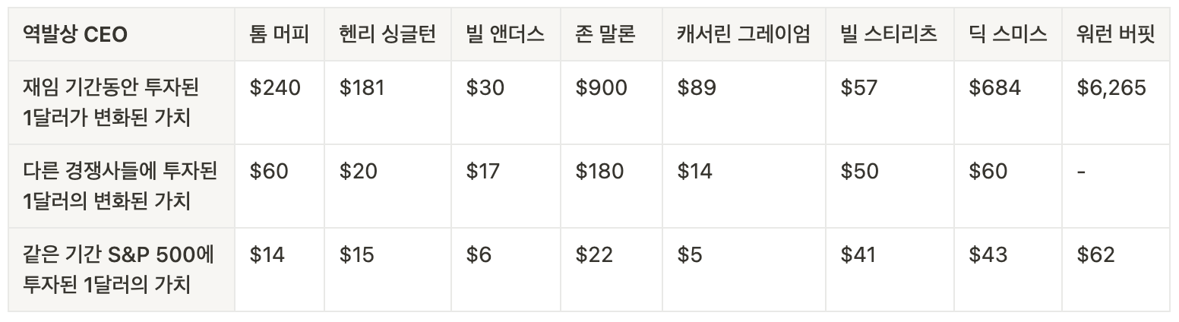Select the 딕 스미스 column header
Image resolution: width=1179 pixels, height=322 pixels.
click(x=1008, y=35)
